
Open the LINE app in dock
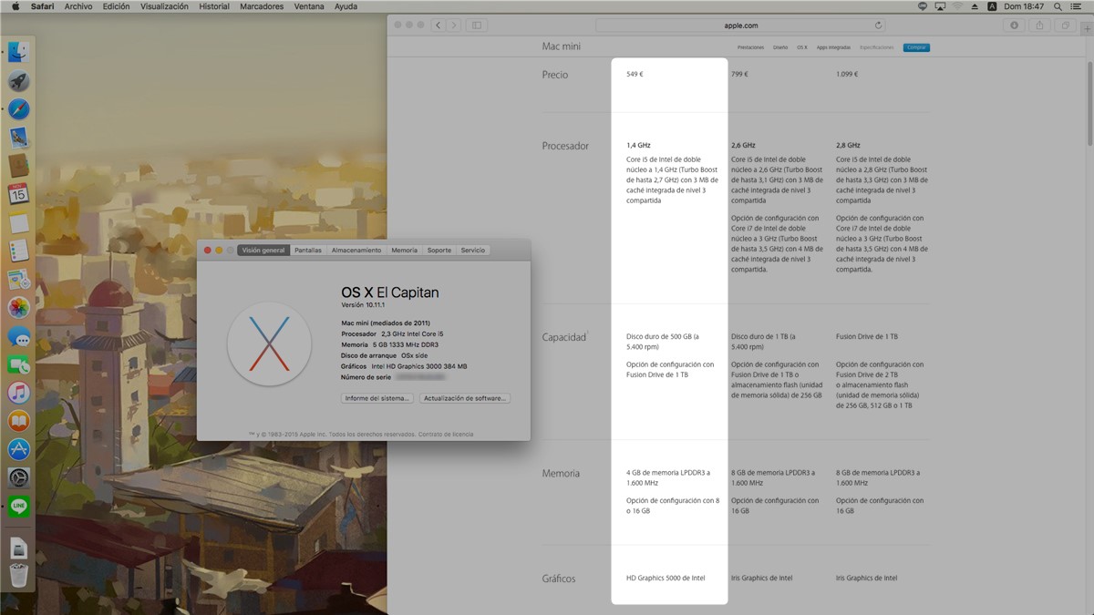(18, 506)
